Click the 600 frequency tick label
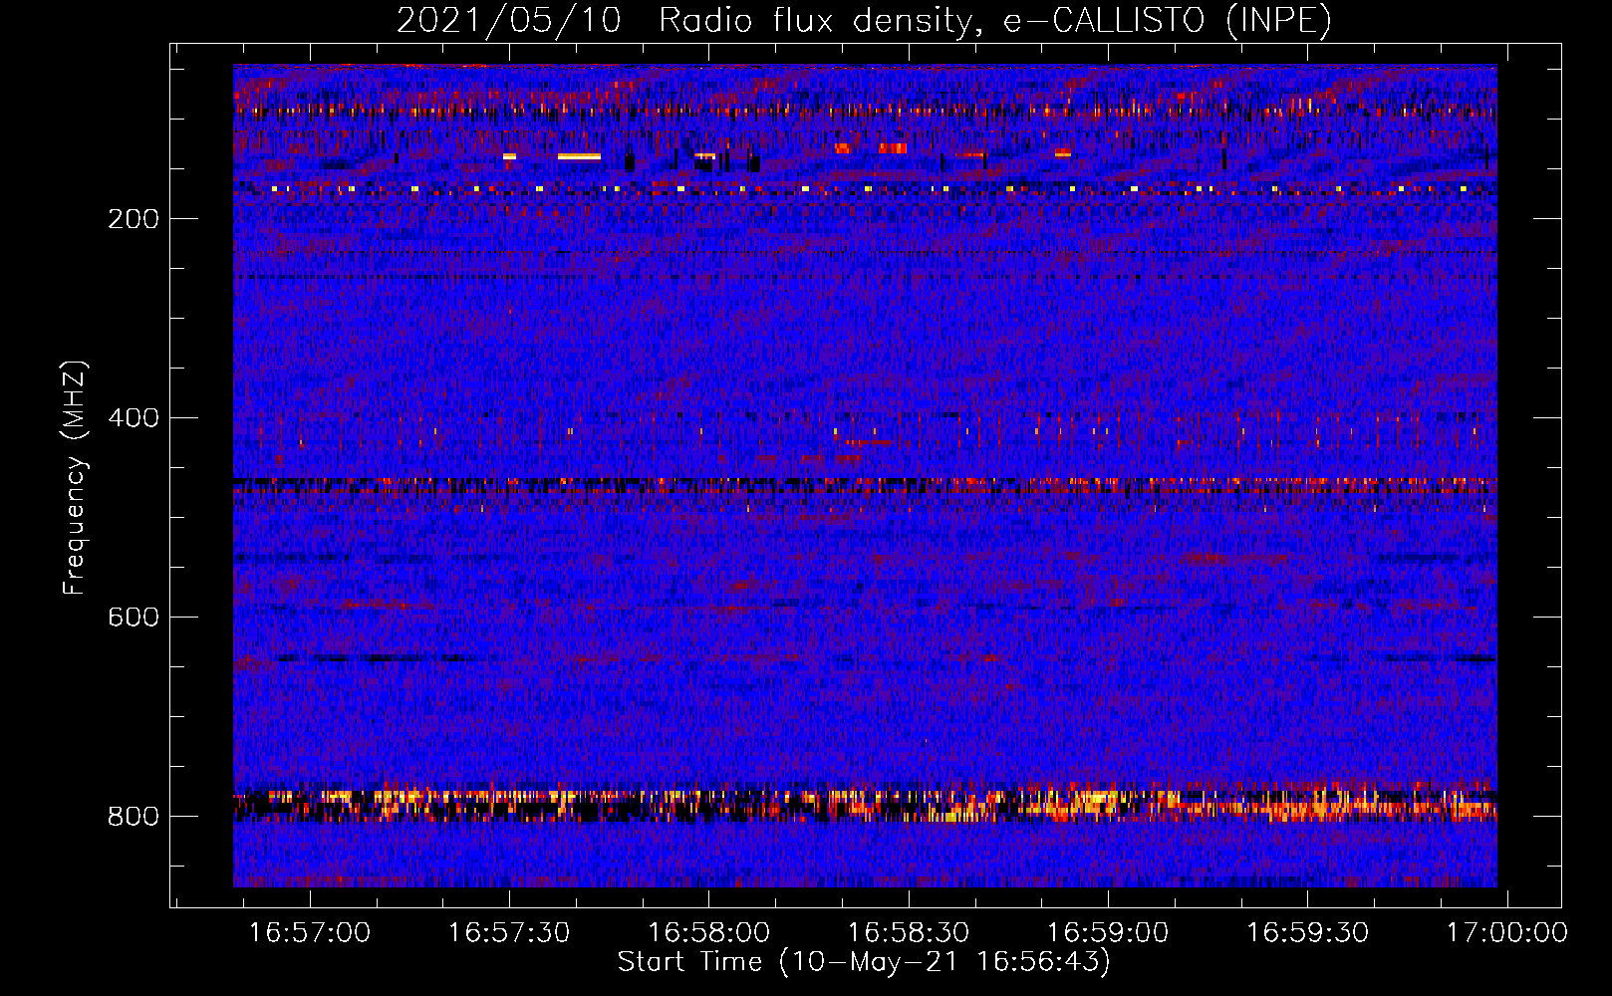Image resolution: width=1612 pixels, height=996 pixels. (x=134, y=618)
